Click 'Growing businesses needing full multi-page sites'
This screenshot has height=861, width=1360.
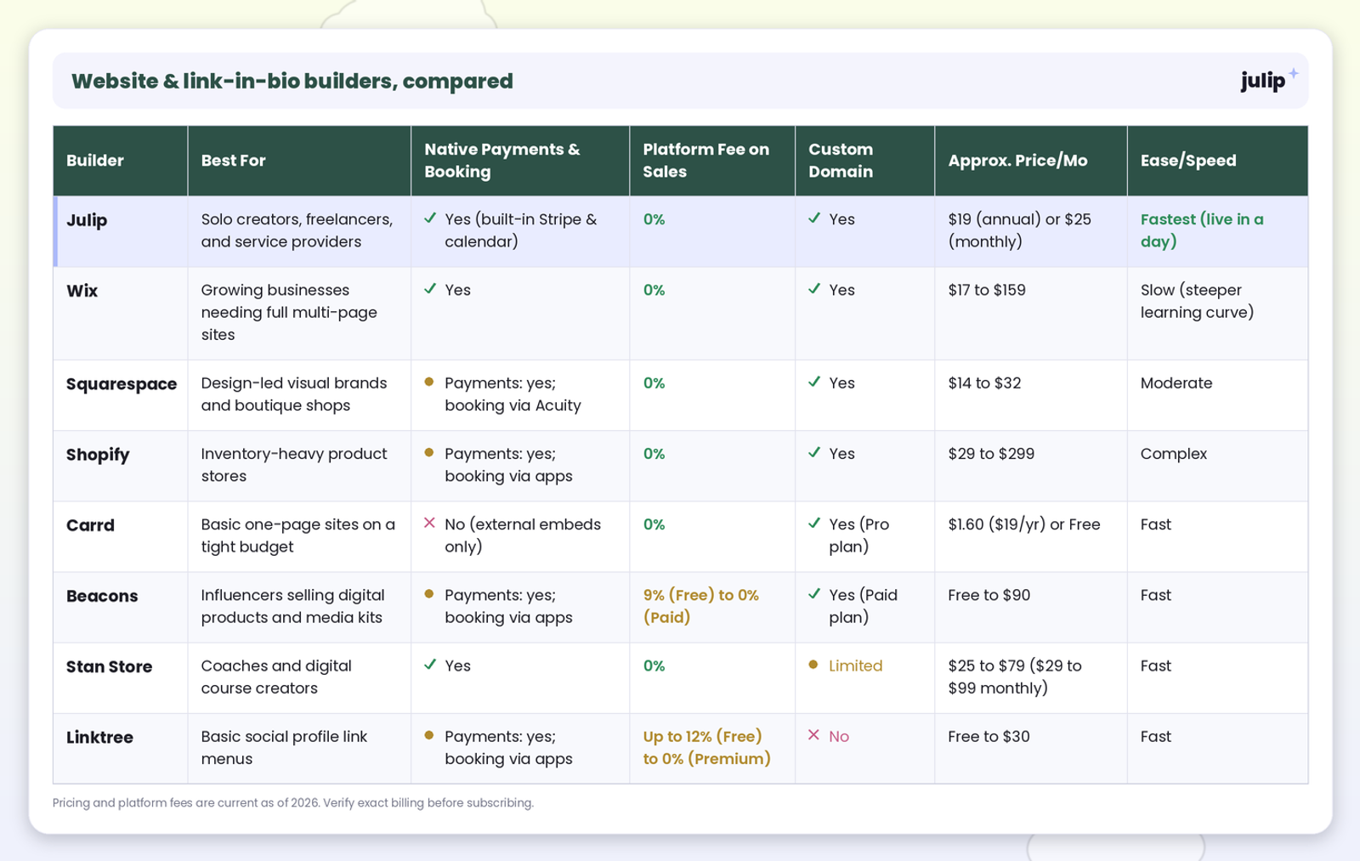[289, 312]
